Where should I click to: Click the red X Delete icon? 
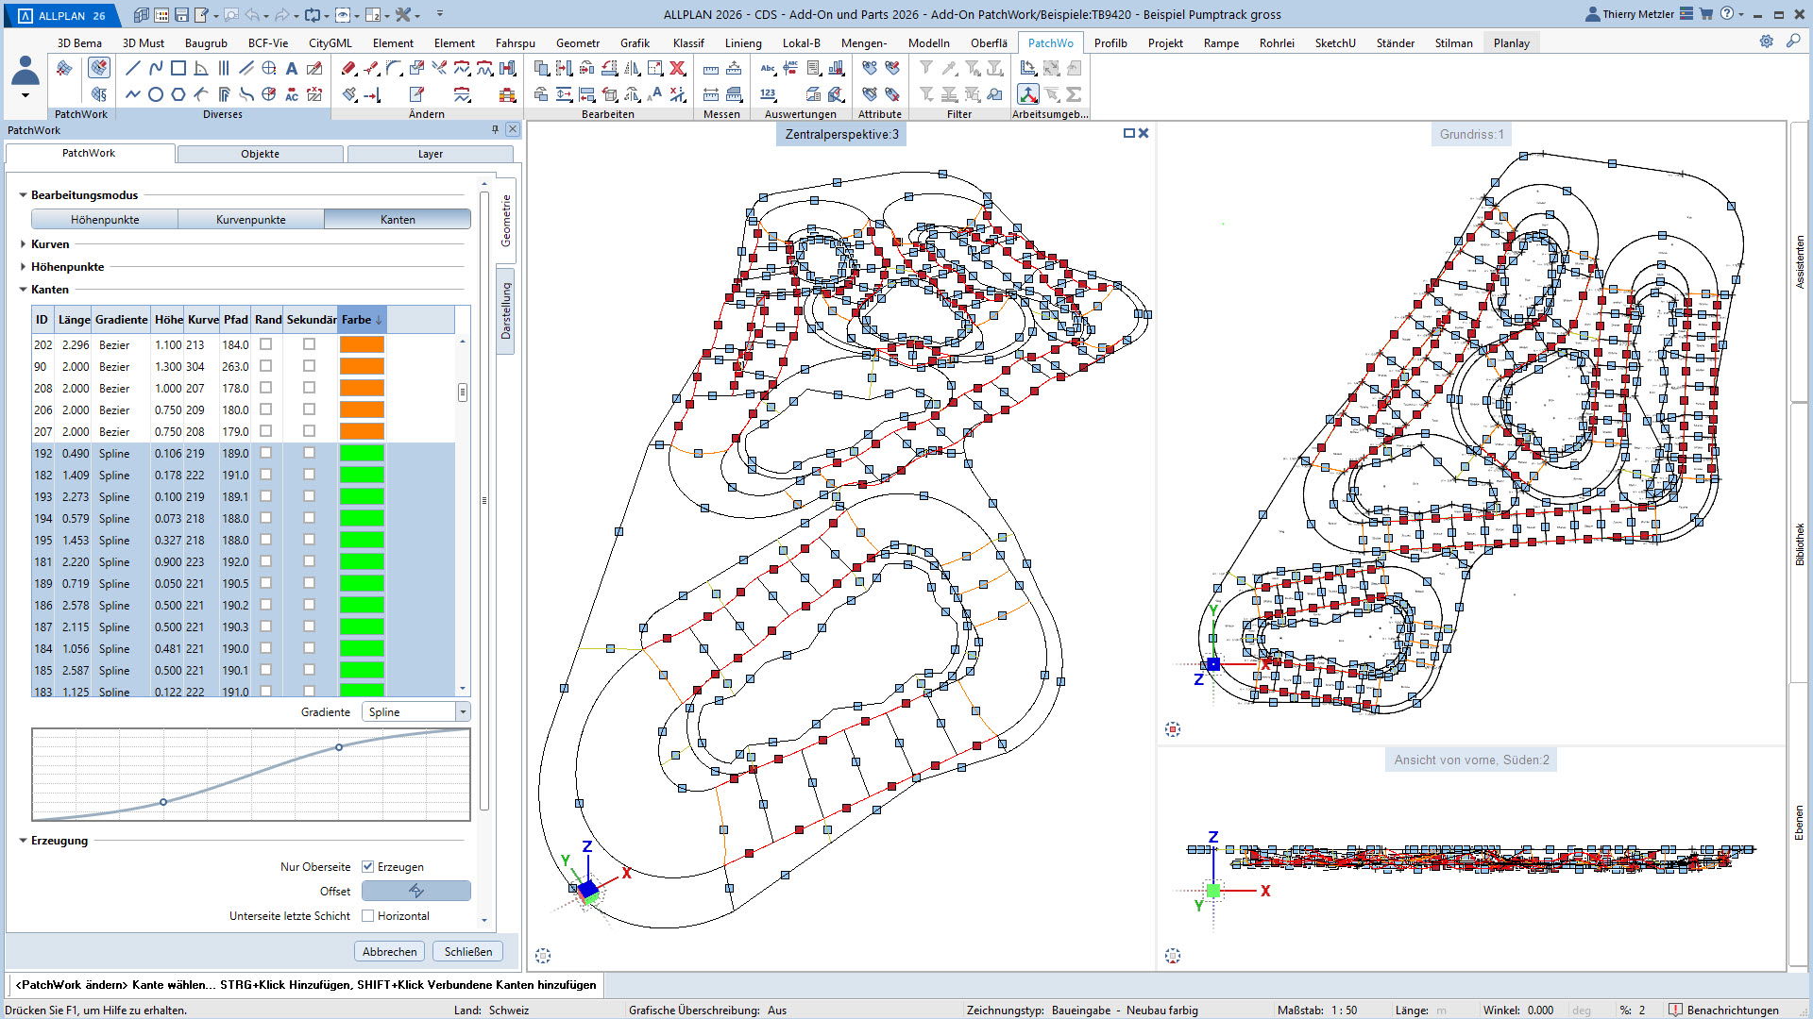pos(677,68)
